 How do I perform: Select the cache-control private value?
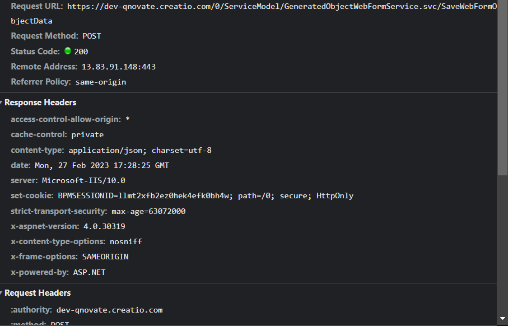pyautogui.click(x=87, y=135)
